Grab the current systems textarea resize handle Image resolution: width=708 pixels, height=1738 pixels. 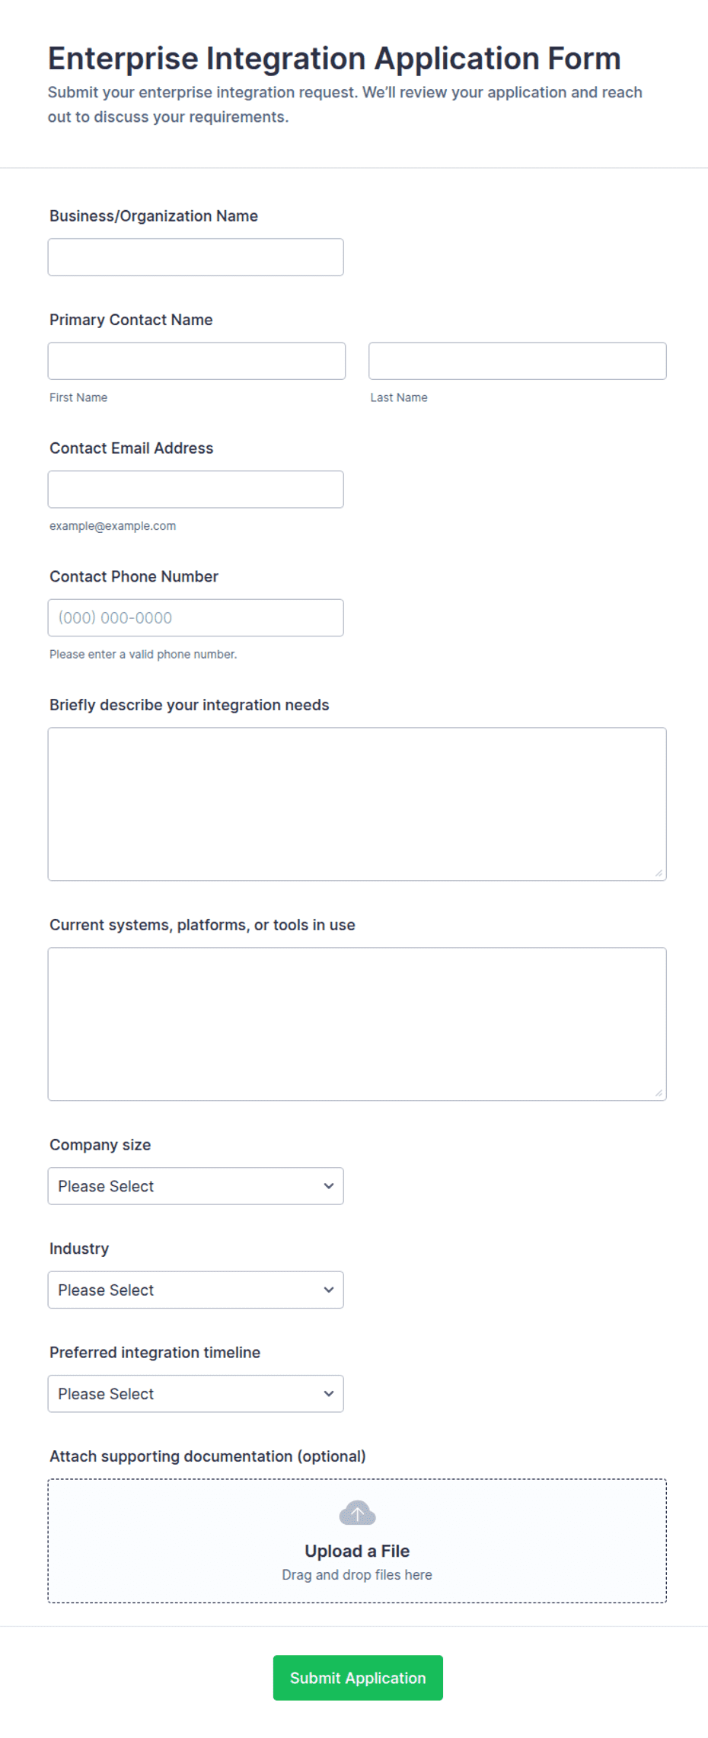(x=659, y=1093)
